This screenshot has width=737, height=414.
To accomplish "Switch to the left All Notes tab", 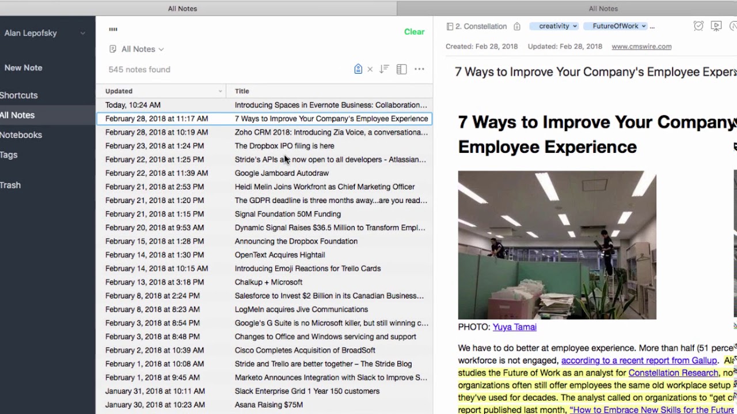I will (x=183, y=9).
